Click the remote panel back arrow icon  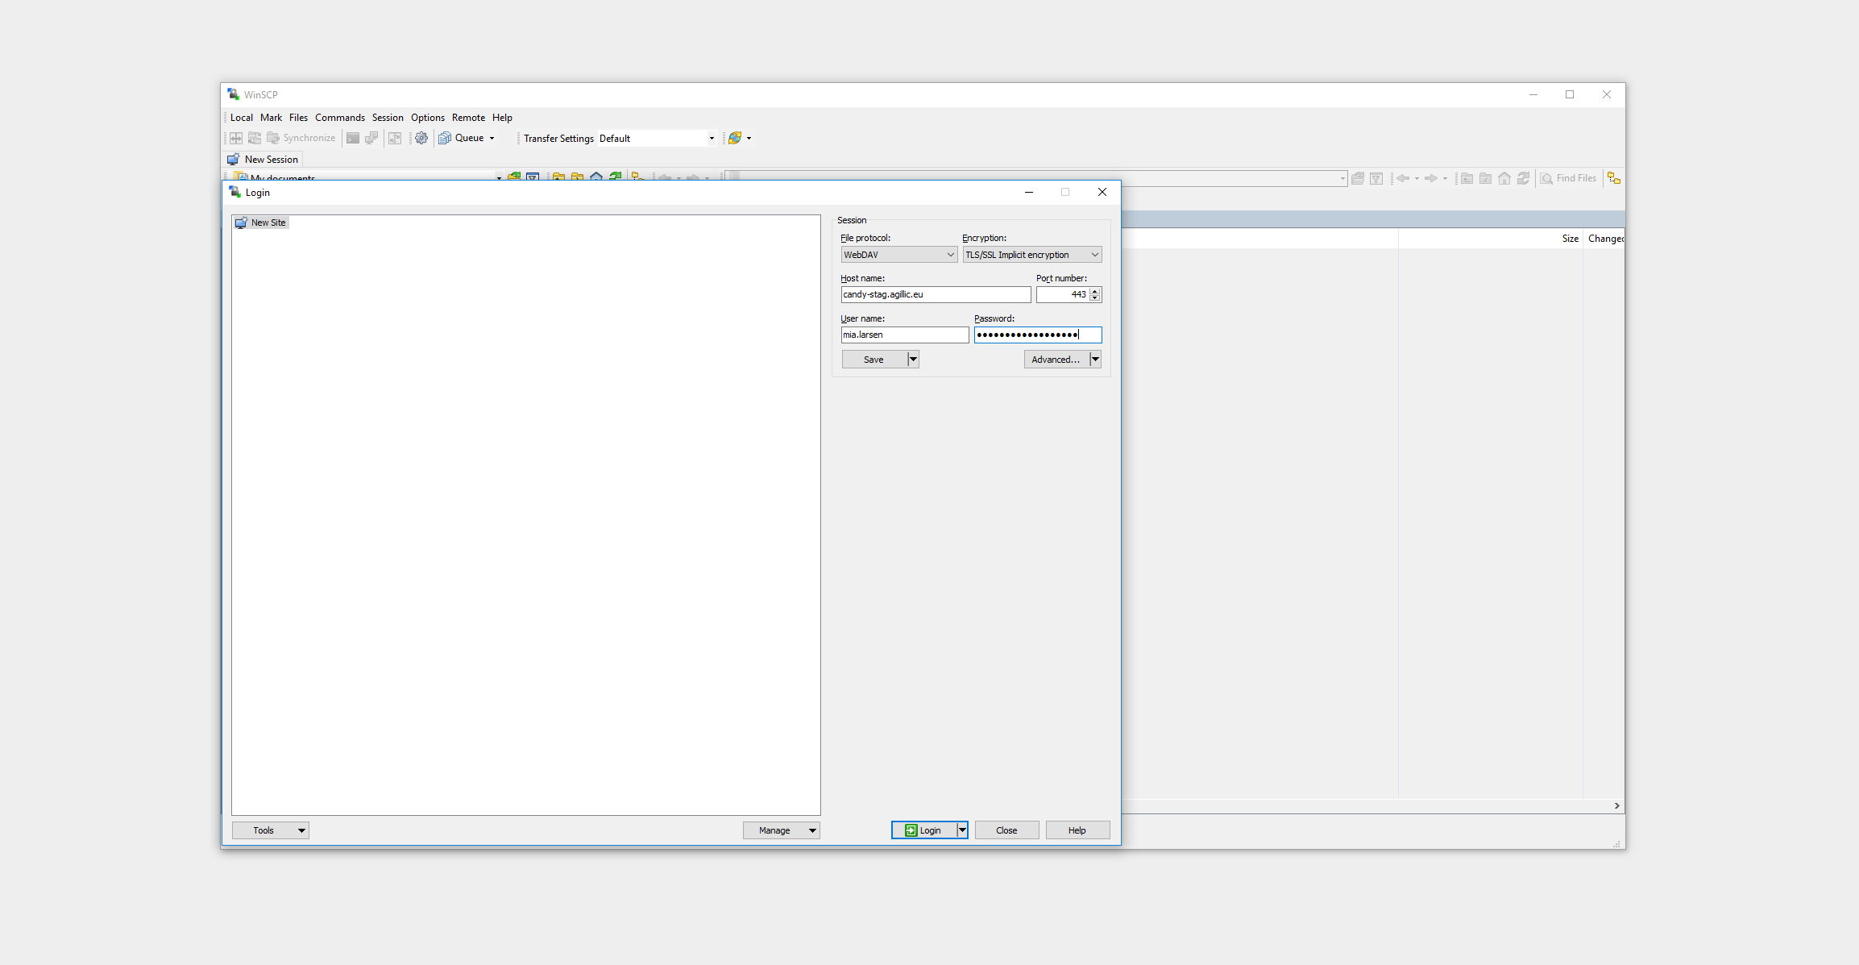coord(1403,178)
